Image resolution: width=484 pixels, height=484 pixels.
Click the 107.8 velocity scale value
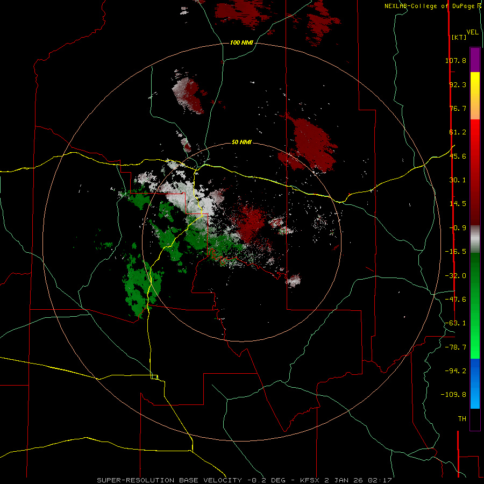pos(455,60)
